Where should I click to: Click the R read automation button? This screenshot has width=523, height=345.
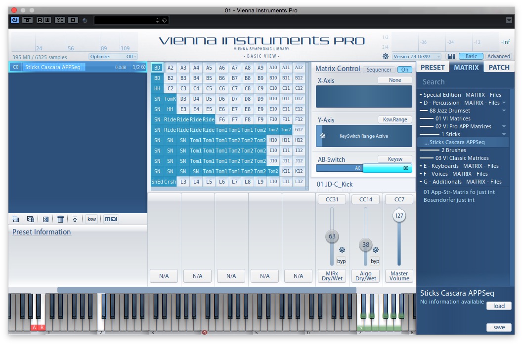40,20
